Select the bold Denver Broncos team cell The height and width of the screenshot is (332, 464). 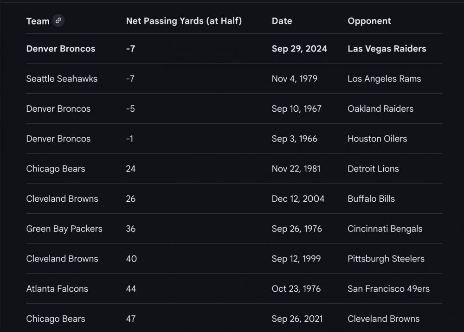click(61, 49)
